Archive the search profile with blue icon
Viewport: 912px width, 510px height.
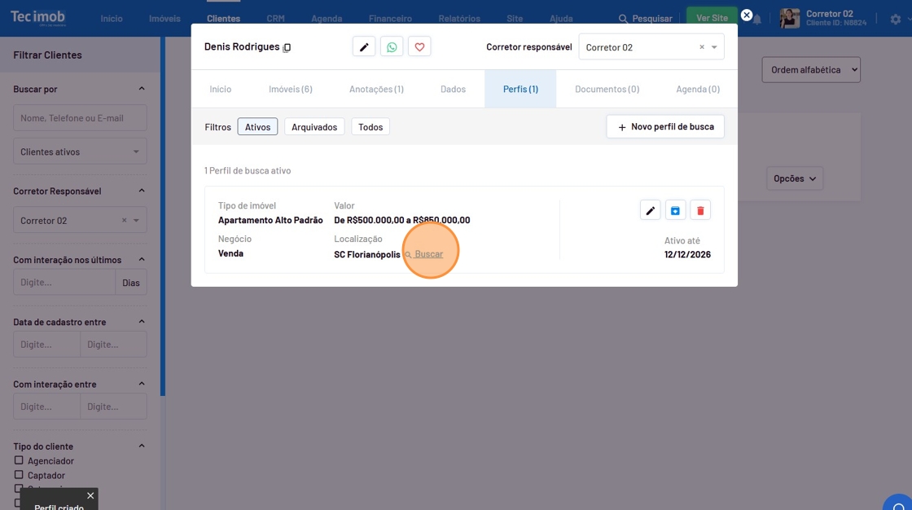point(675,211)
